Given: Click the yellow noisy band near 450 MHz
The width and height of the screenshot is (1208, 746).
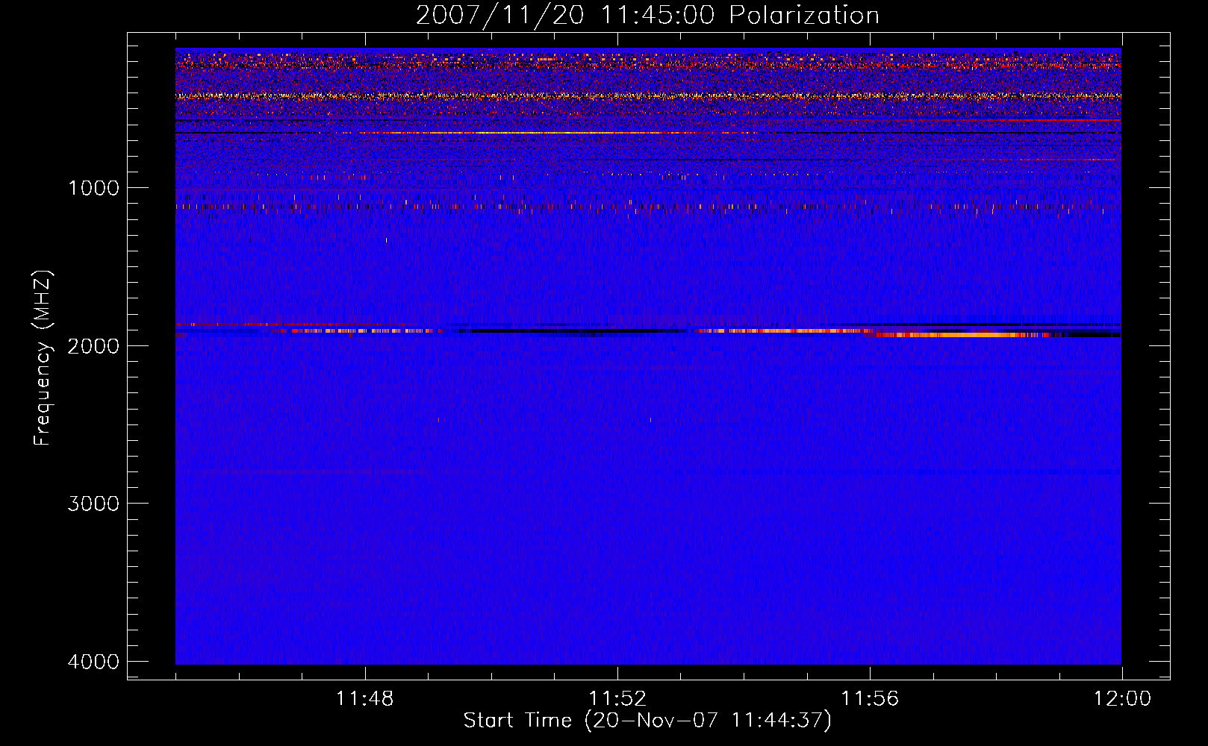Looking at the screenshot, I should [642, 95].
